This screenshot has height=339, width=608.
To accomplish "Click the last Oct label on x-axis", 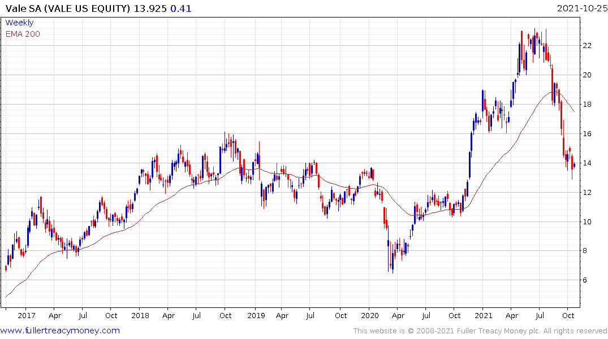I will pyautogui.click(x=568, y=315).
